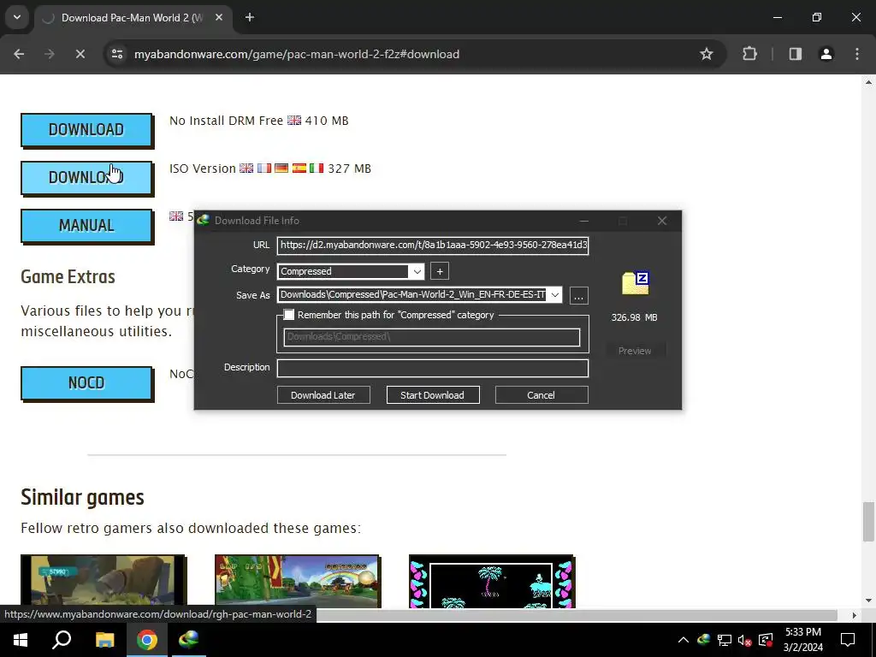Click the Download Later button
Screen dimensions: 876x657
[323, 395]
